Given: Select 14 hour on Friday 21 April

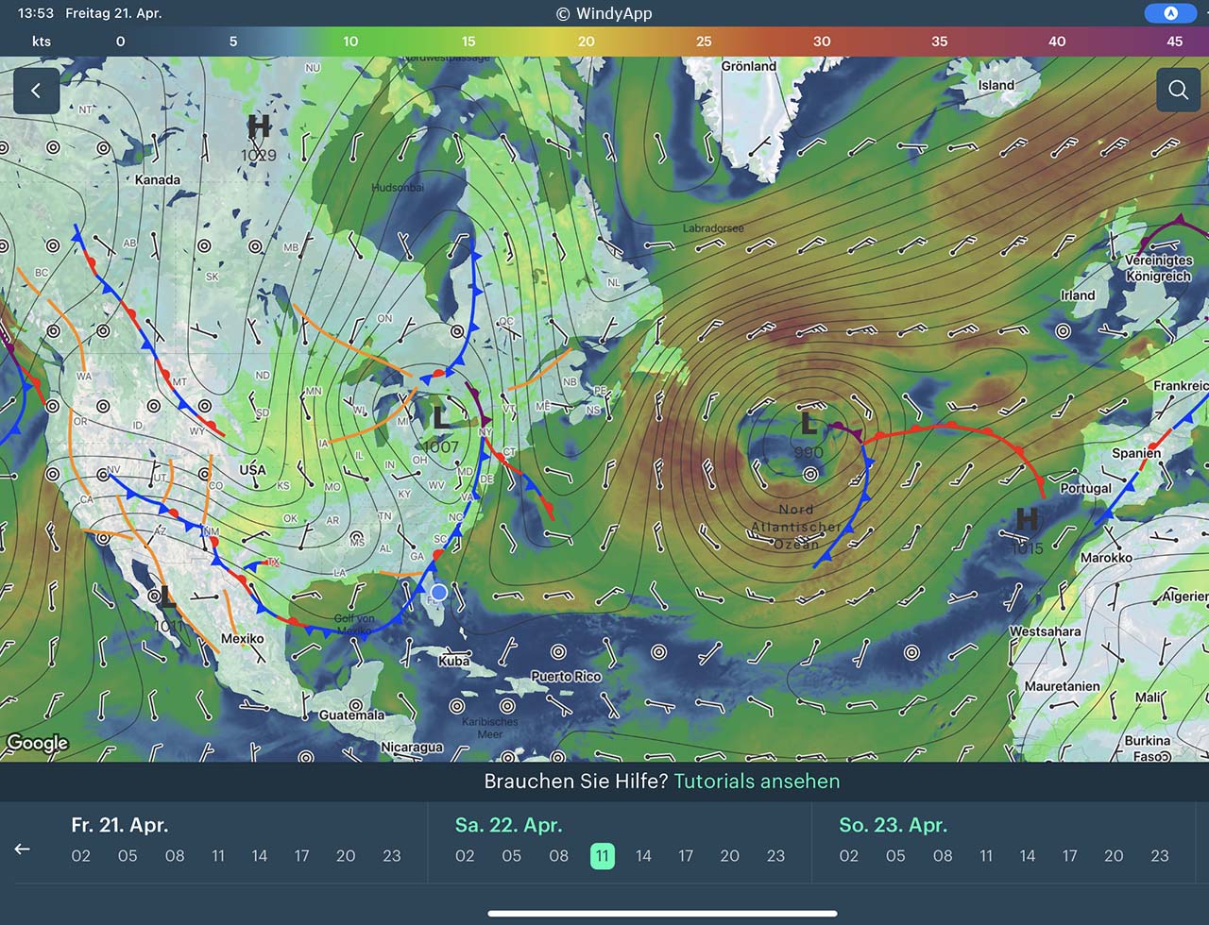Looking at the screenshot, I should pos(260,856).
